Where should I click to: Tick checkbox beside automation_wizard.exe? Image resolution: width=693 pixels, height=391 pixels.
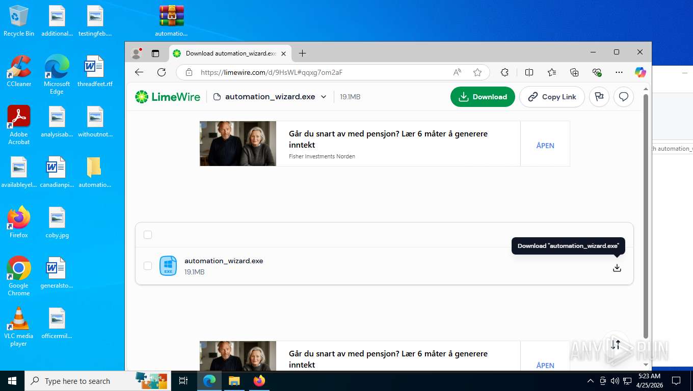point(148,266)
